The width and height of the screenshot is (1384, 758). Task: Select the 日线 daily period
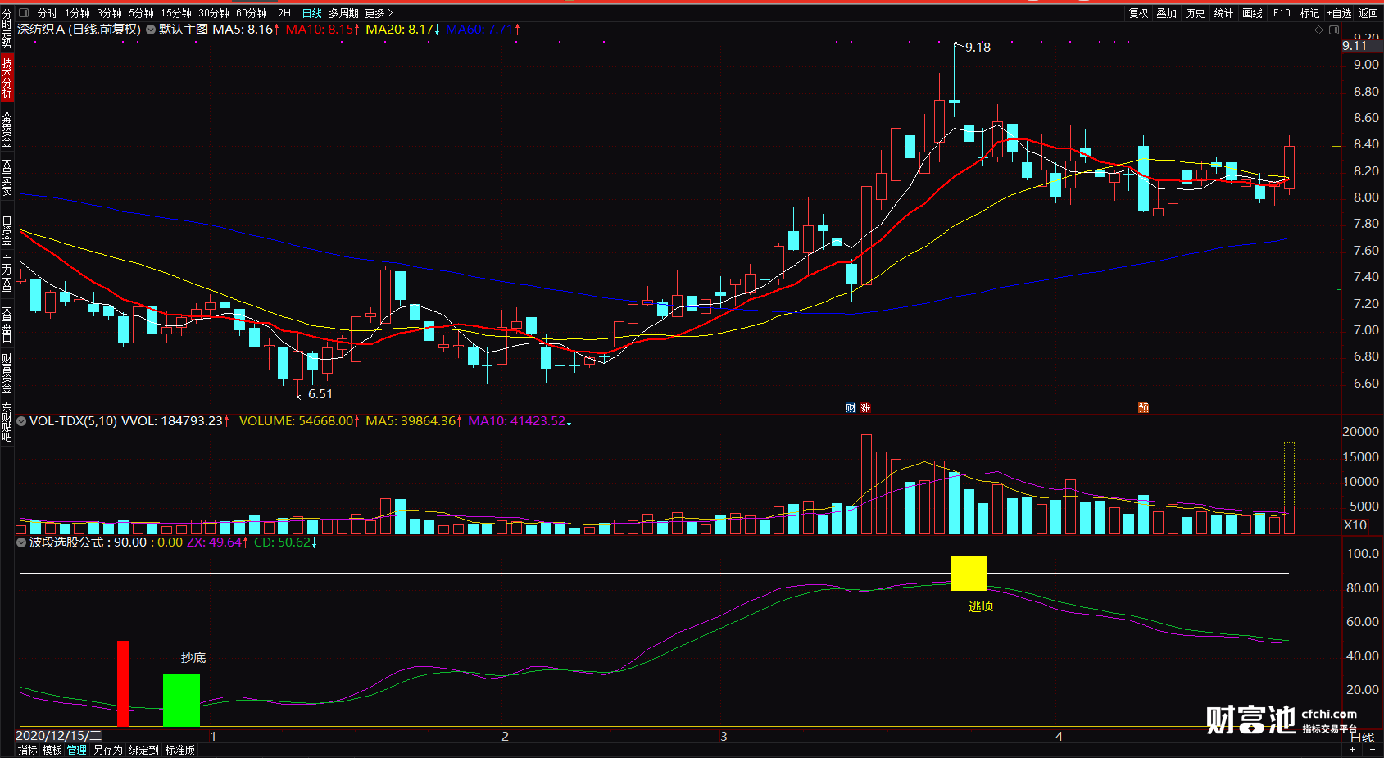312,13
